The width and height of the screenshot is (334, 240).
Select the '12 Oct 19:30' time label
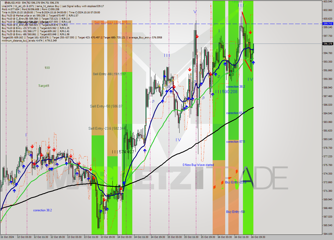tap(58, 237)
